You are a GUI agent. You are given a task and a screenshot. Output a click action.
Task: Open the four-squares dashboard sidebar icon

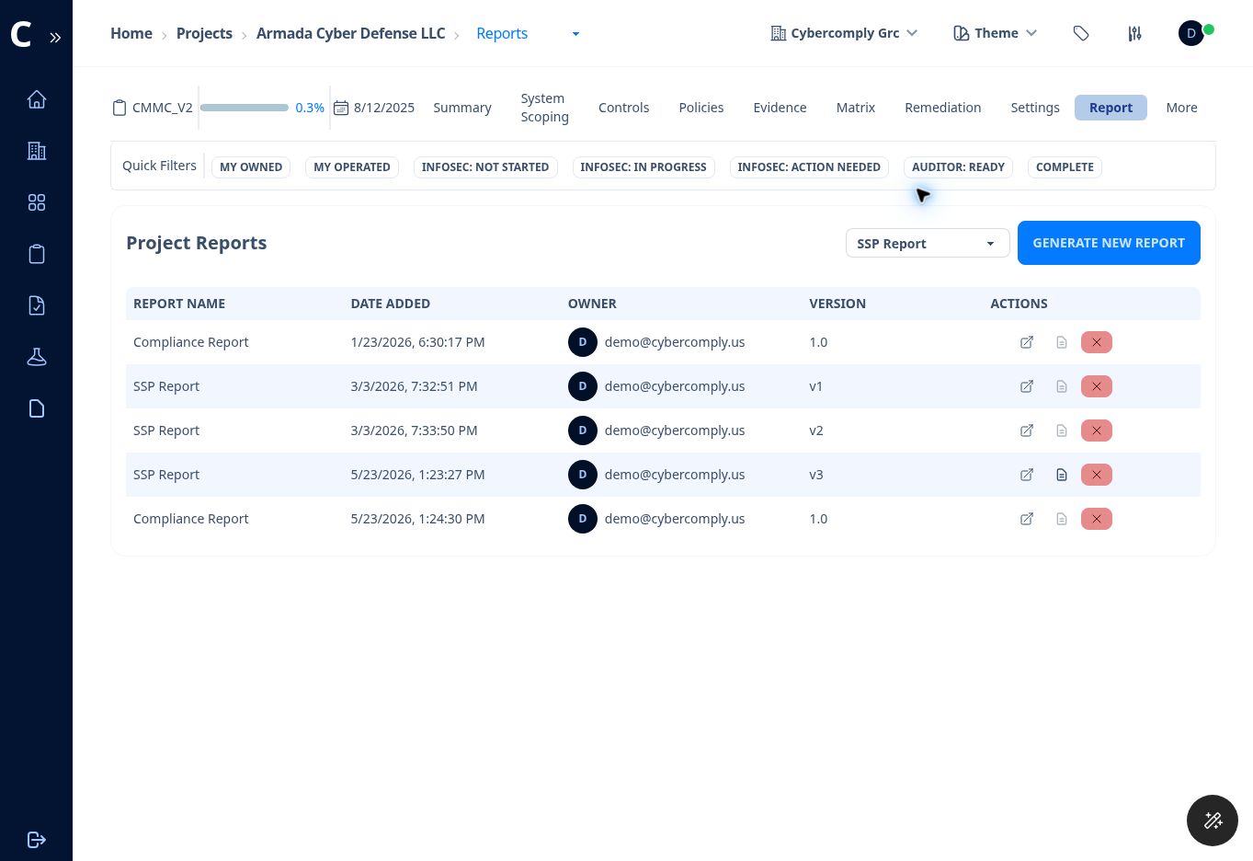(x=37, y=202)
